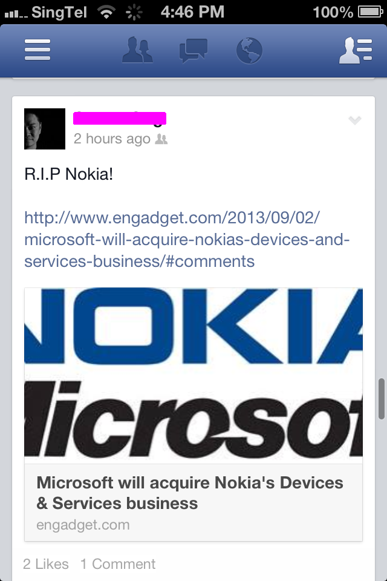Open the chat contacts sidebar icon

356,50
